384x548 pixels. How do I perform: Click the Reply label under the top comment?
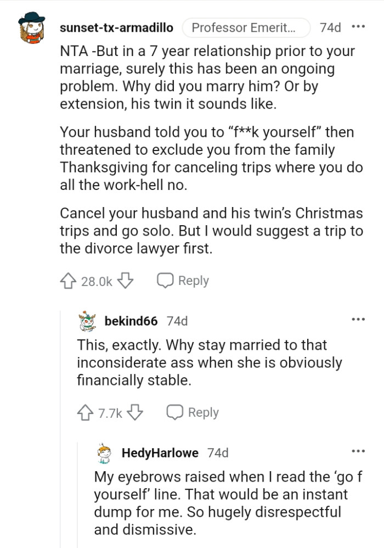click(x=193, y=281)
